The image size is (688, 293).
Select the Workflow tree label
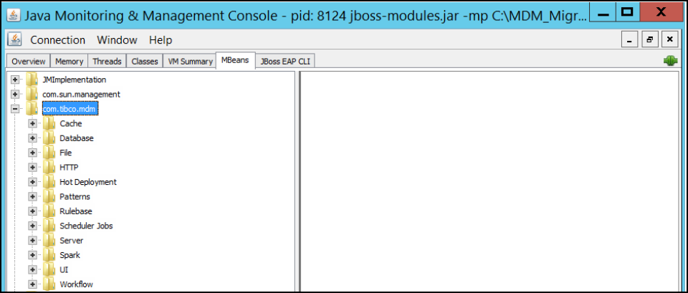click(x=77, y=284)
